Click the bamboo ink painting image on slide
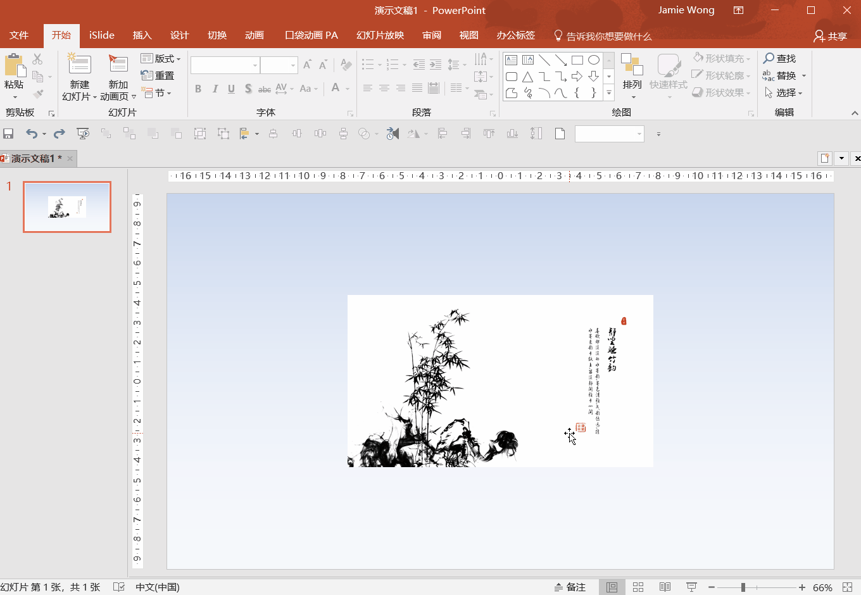This screenshot has width=861, height=595. (500, 381)
